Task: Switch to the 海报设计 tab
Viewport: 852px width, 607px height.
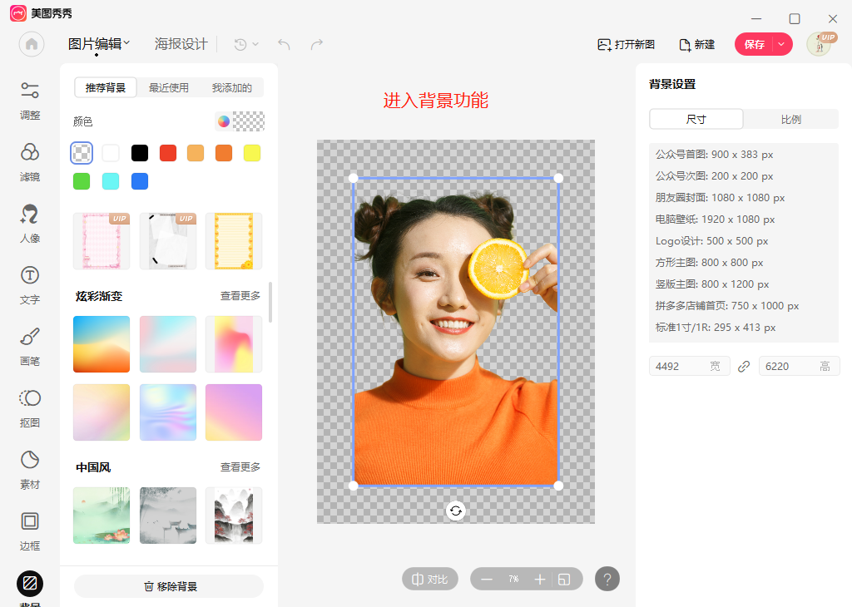Action: pyautogui.click(x=181, y=44)
